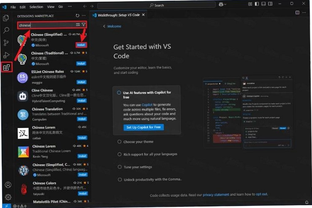Open the notifications bell
312x208 pixels.
pyautogui.click(x=307, y=202)
